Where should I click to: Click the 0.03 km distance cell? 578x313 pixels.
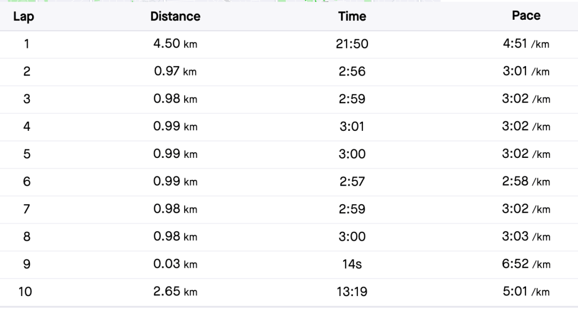coord(176,264)
